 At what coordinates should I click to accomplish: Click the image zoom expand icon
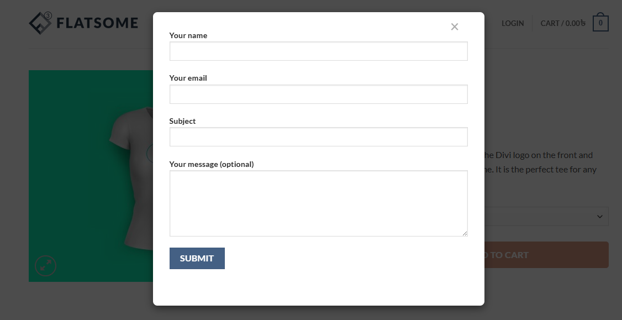pyautogui.click(x=46, y=266)
